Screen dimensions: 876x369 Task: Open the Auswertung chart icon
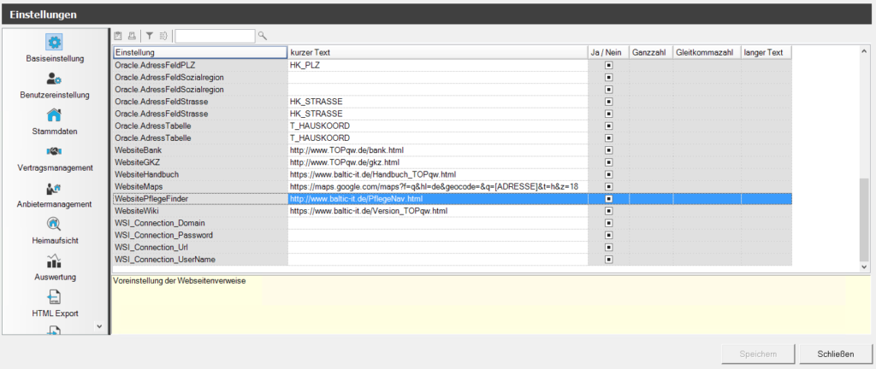(54, 261)
